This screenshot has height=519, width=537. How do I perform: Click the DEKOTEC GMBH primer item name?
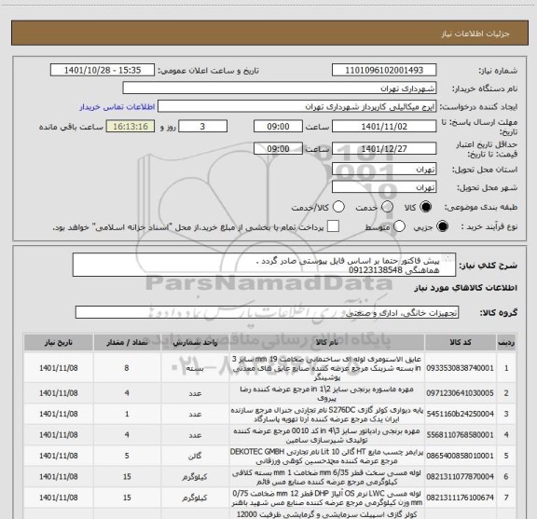(326, 456)
